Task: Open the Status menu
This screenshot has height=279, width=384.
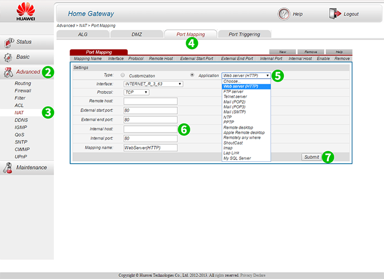Action: tap(27, 42)
